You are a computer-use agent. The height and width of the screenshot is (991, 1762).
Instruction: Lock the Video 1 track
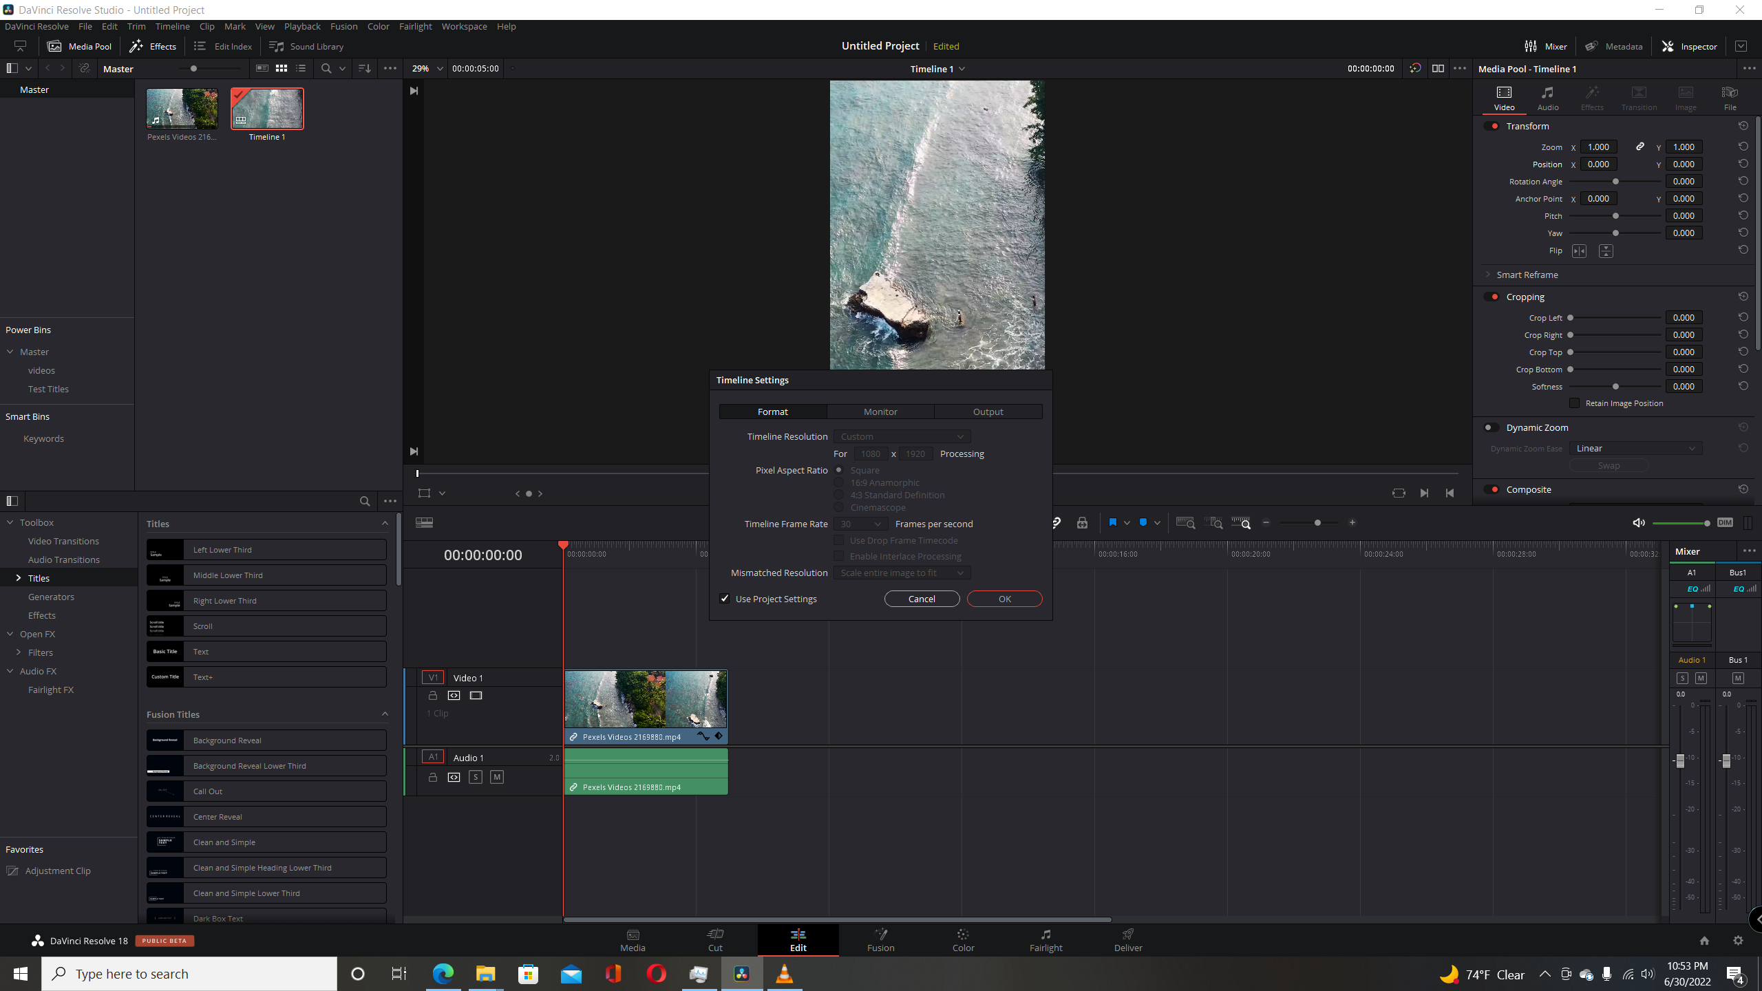click(433, 696)
